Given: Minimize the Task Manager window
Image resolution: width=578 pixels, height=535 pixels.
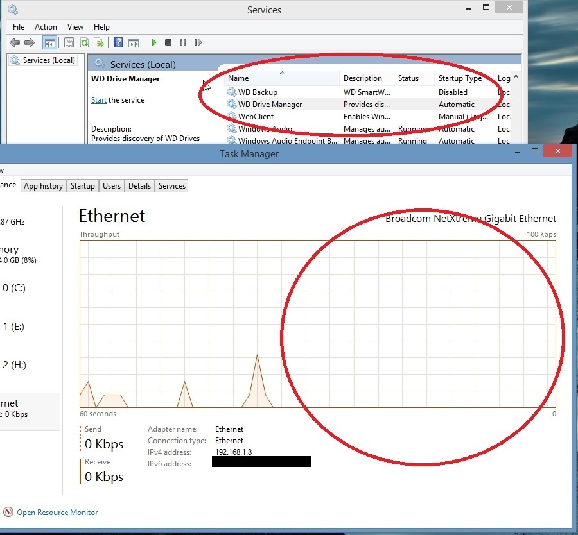Looking at the screenshot, I should (518, 151).
